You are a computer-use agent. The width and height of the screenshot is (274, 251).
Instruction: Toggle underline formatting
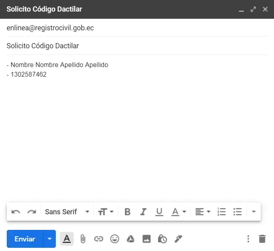click(159, 212)
